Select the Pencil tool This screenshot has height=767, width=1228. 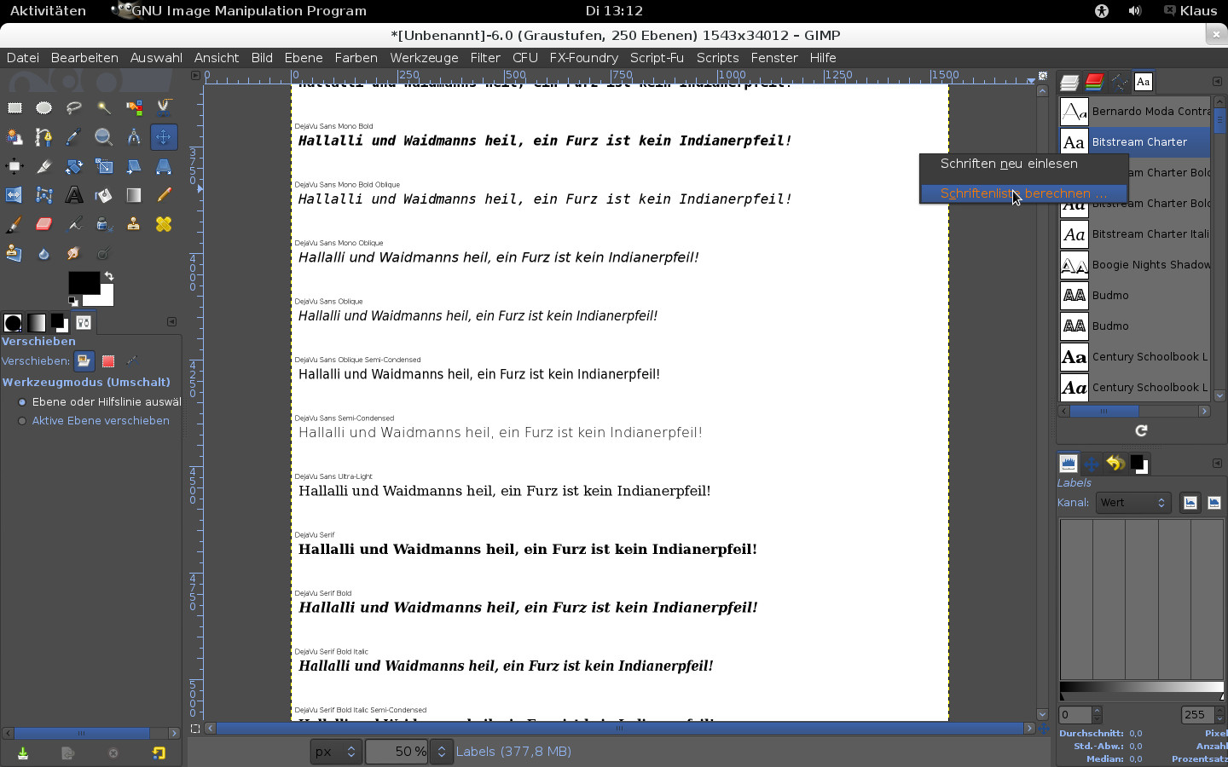coord(164,195)
